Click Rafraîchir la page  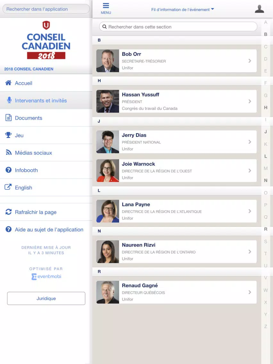tap(46, 212)
